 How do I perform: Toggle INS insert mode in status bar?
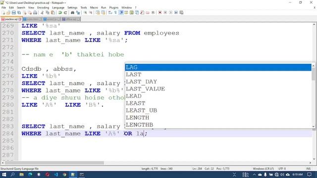308,169
